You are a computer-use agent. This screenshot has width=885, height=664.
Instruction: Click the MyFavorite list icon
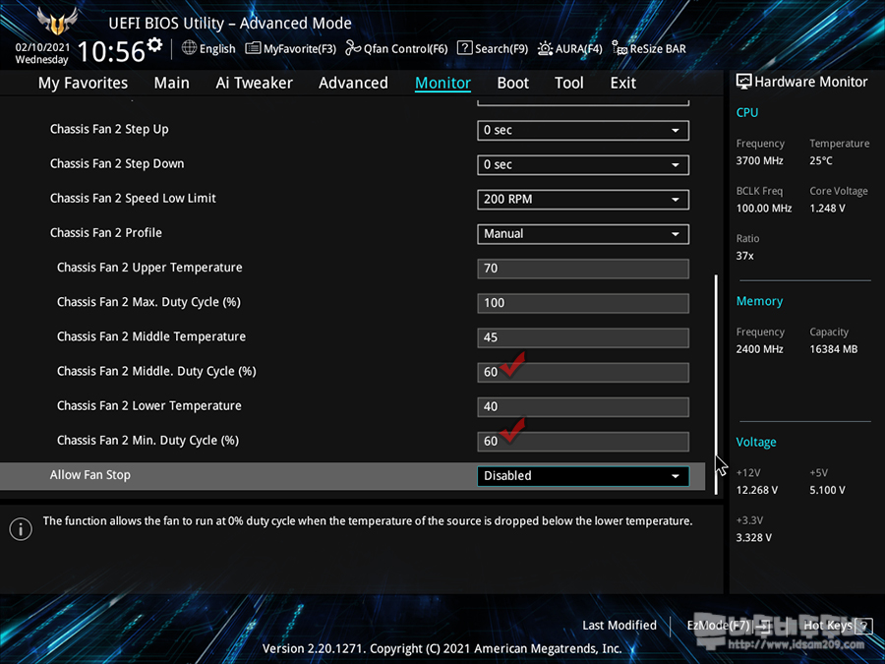click(x=253, y=48)
